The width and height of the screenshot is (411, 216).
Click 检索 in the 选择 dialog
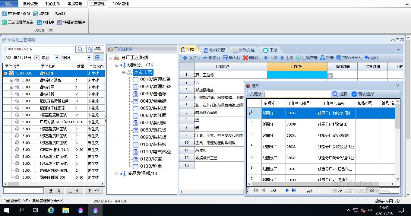point(340,94)
